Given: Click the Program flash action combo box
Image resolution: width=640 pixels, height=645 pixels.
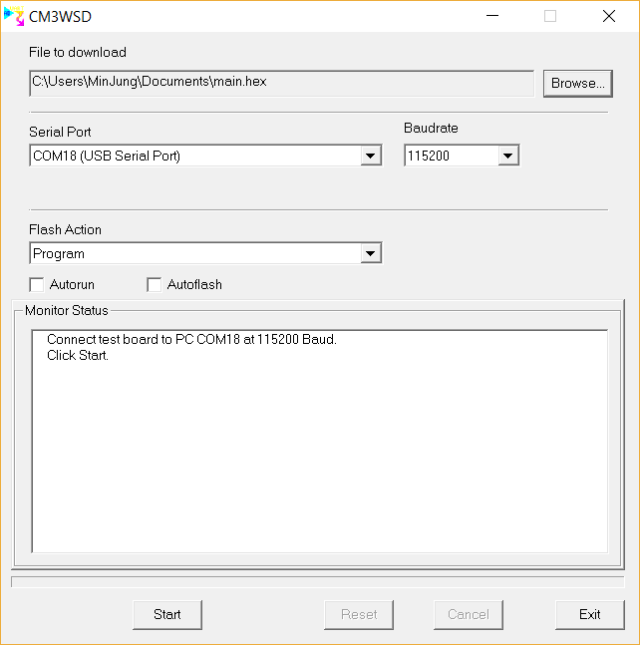Looking at the screenshot, I should [x=205, y=253].
